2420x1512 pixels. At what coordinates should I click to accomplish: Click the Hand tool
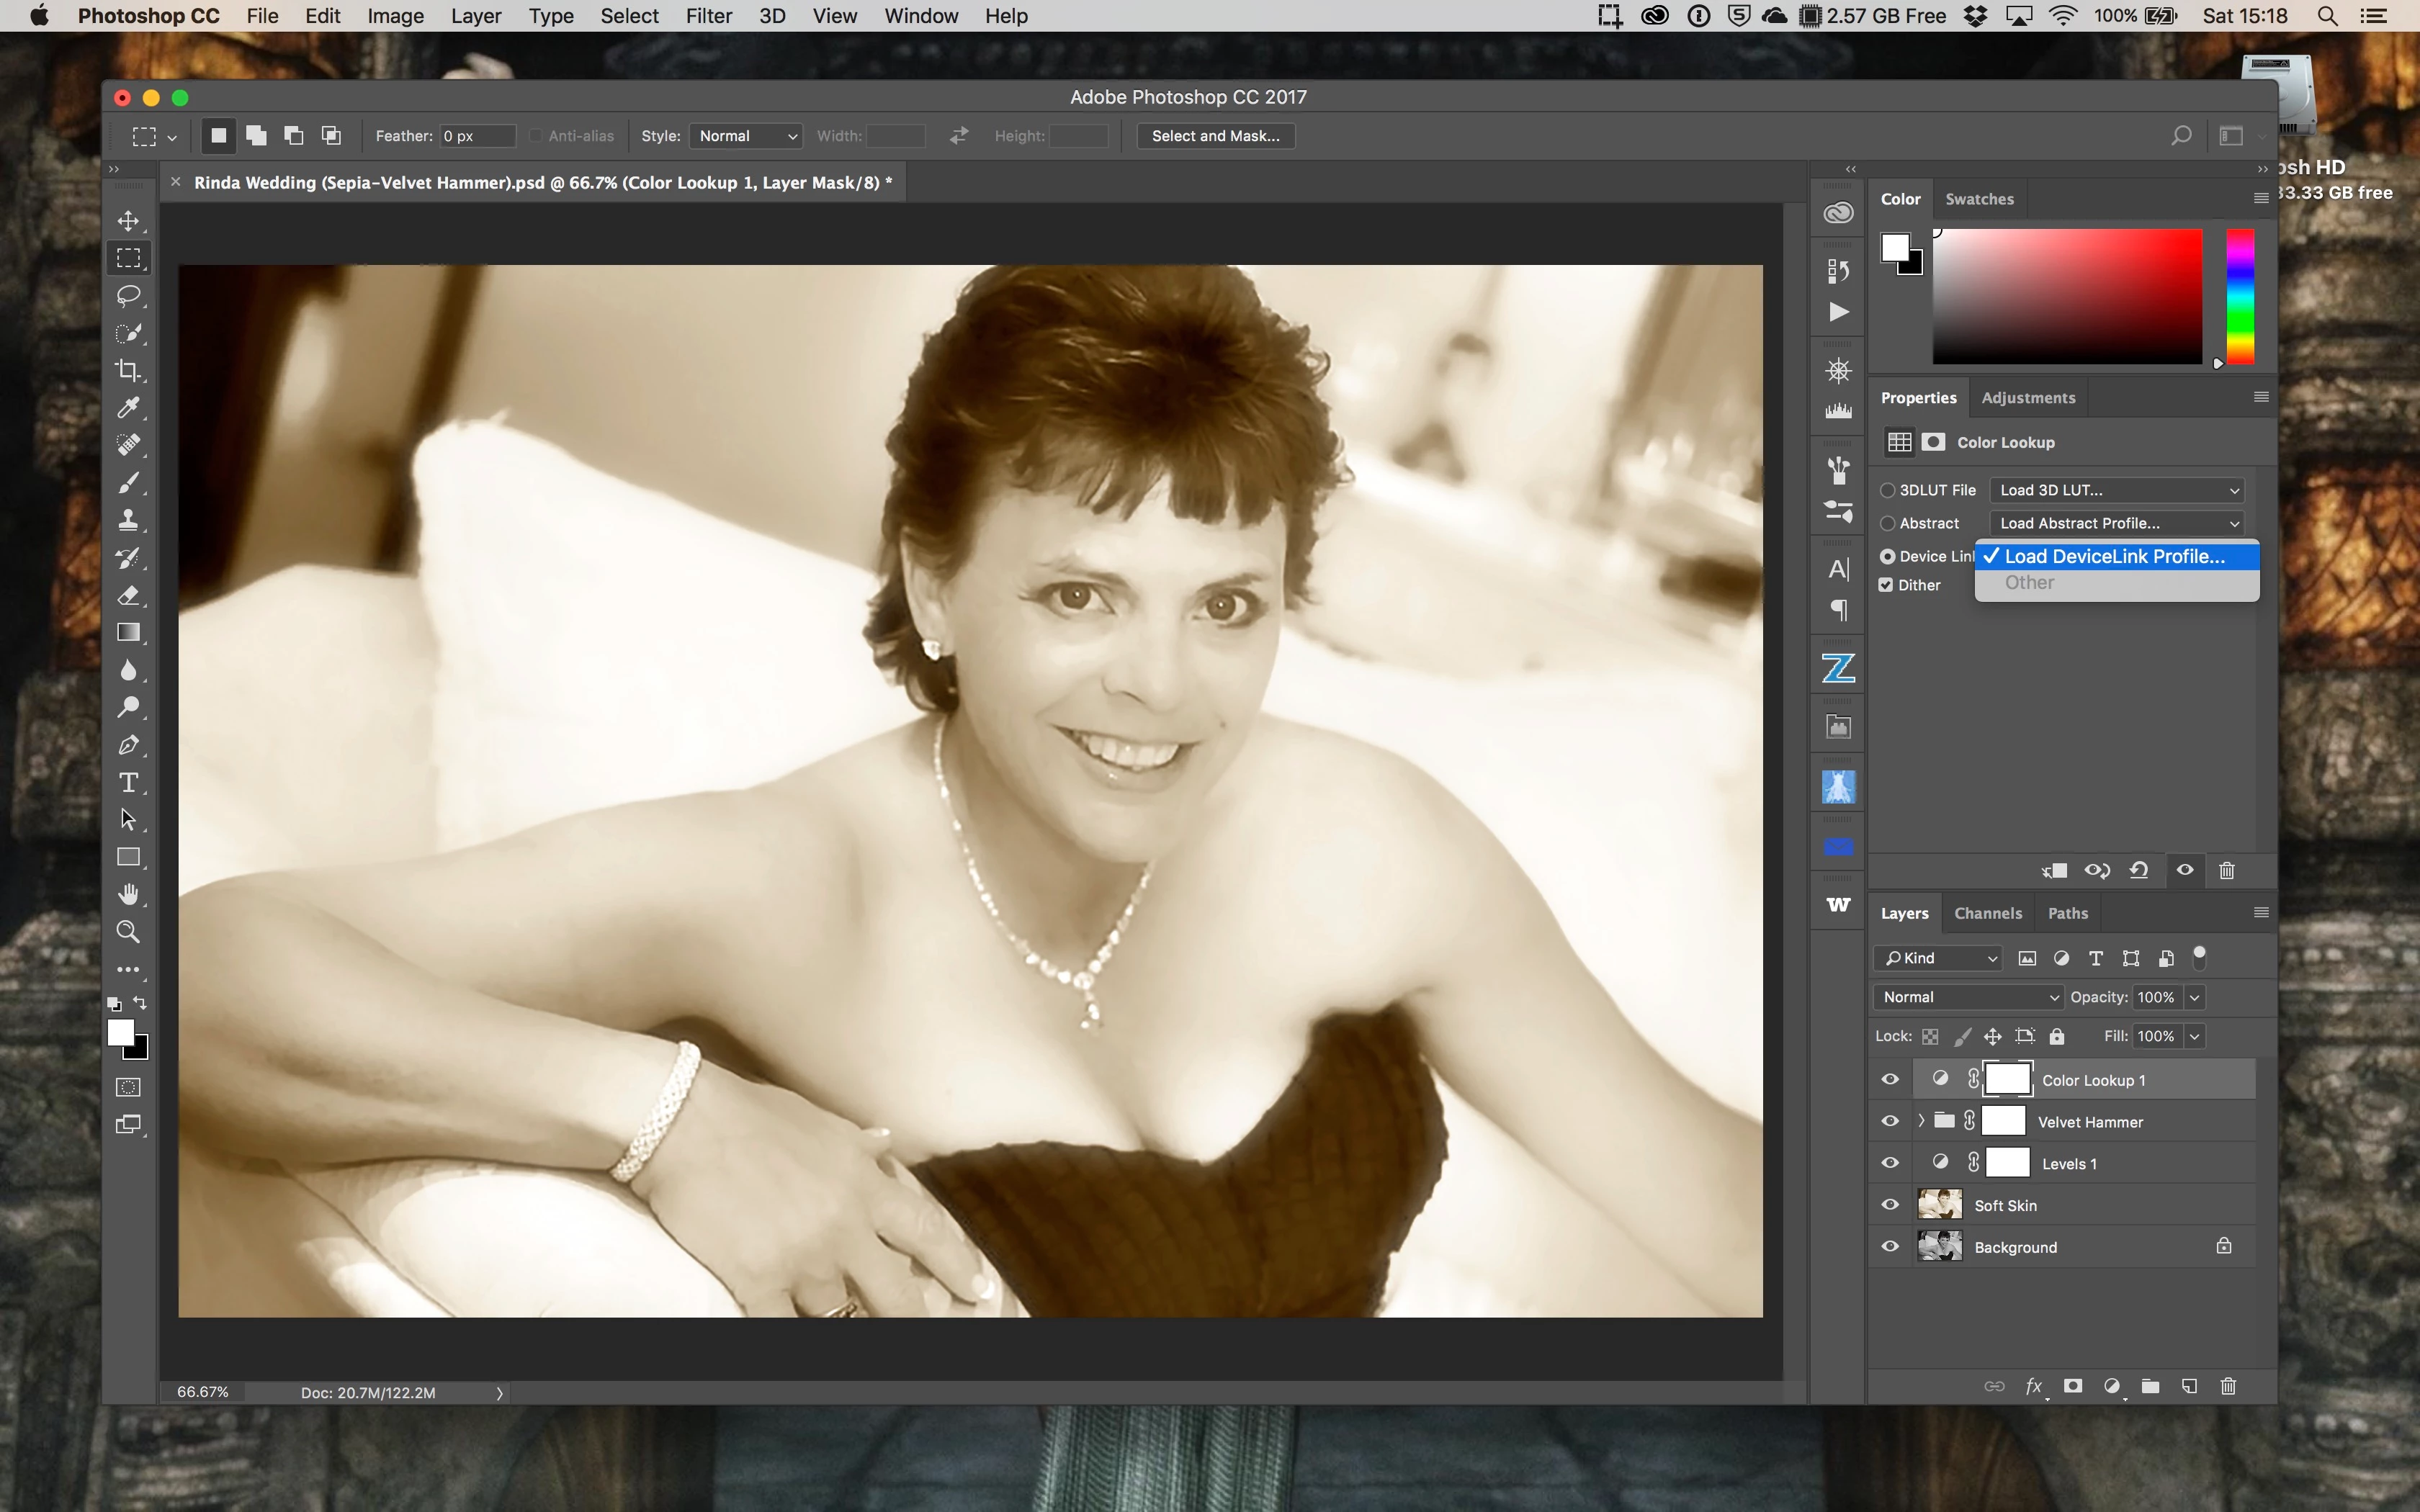(x=128, y=894)
